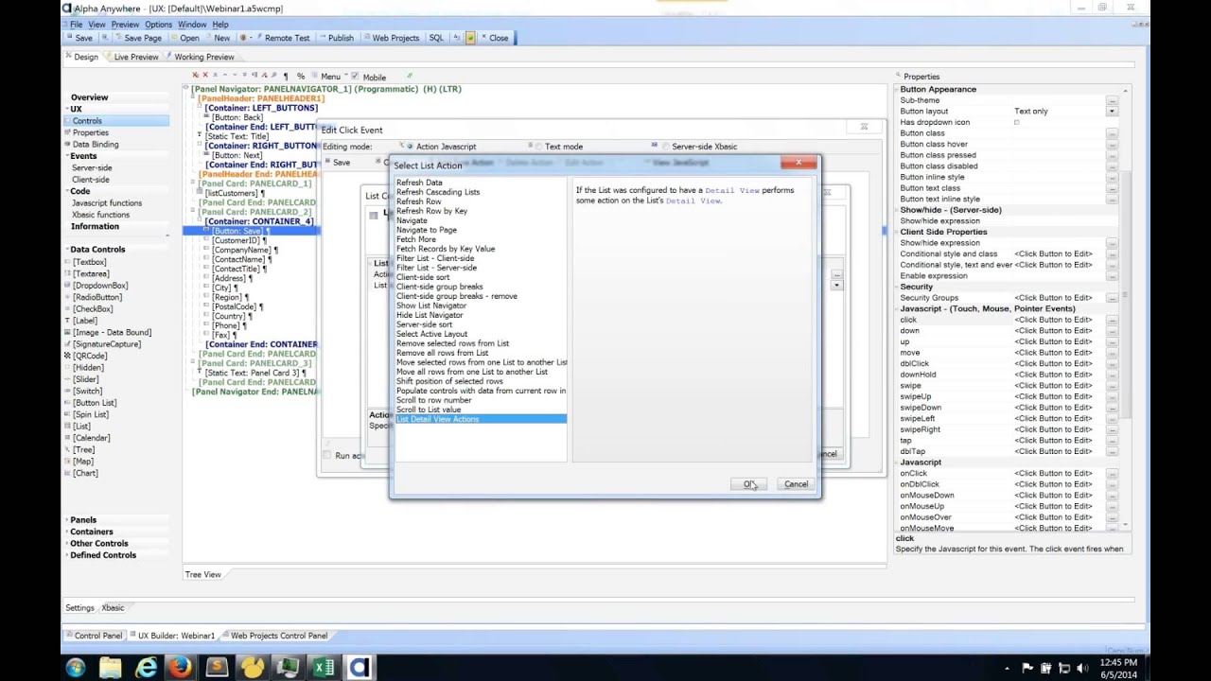Open 'Javascript functions' in the Code section
Viewport: 1211px width, 681px height.
point(107,203)
